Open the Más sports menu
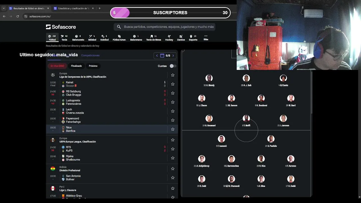 tap(206, 37)
